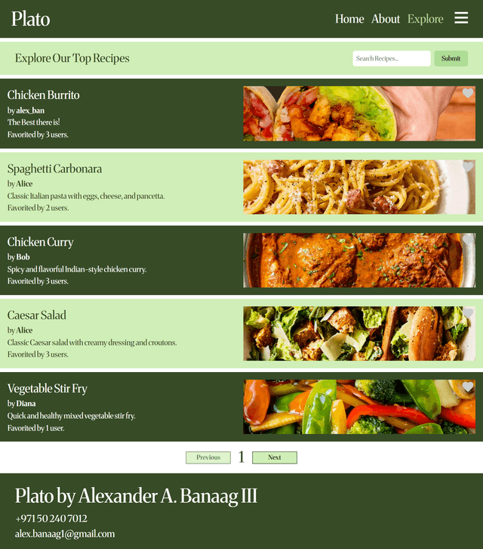Open the hamburger menu icon
This screenshot has width=483, height=549.
pos(461,18)
